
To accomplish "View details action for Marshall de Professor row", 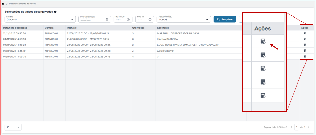I will [x=305, y=33].
